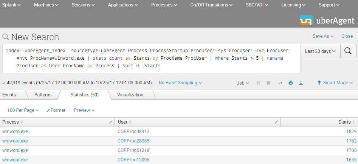
Task: Expand the 100 Per Page selector
Action: coord(23,110)
